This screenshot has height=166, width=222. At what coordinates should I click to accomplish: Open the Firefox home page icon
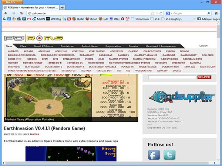click(216, 13)
